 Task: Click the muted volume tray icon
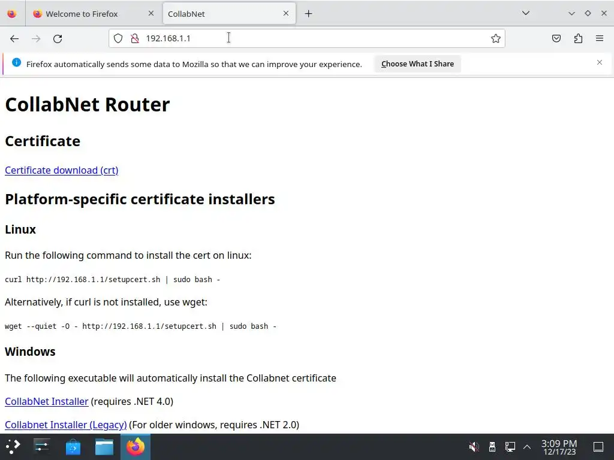[474, 447]
